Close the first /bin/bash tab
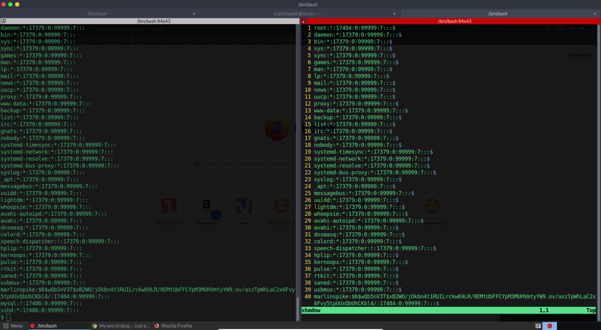 [194, 14]
